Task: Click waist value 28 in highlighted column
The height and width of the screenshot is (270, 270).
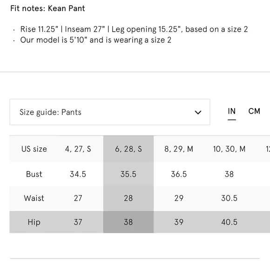Action: pyautogui.click(x=128, y=198)
